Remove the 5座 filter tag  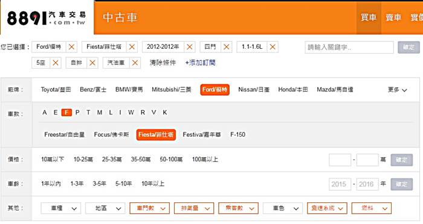coord(56,63)
